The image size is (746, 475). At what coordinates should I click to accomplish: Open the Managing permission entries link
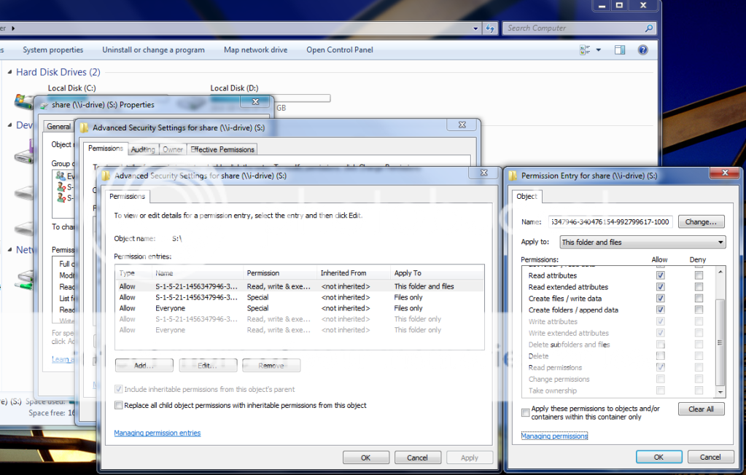[157, 433]
